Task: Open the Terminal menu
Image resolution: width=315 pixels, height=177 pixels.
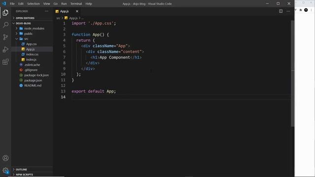Action: point(76,3)
